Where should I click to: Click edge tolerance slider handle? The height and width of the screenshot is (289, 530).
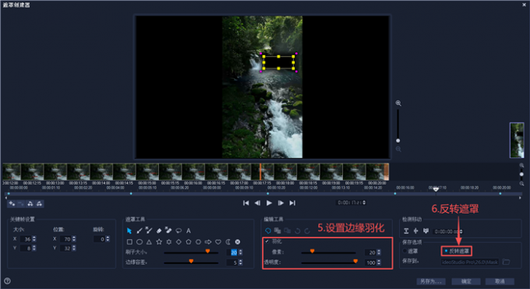(191, 261)
